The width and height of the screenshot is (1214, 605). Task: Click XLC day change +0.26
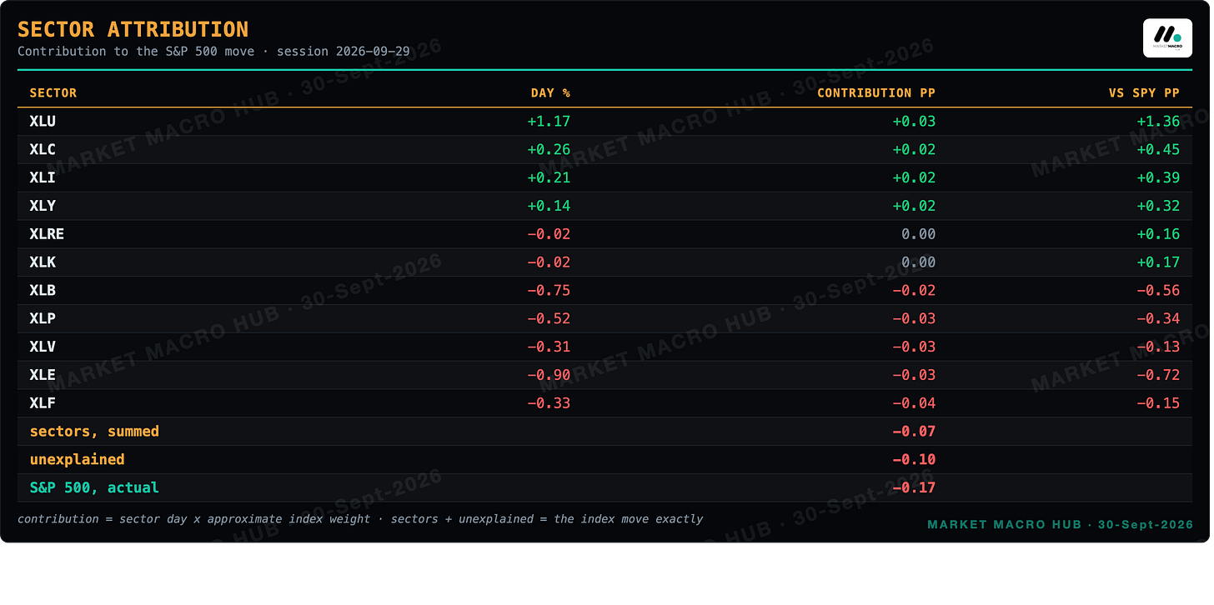pyautogui.click(x=549, y=150)
